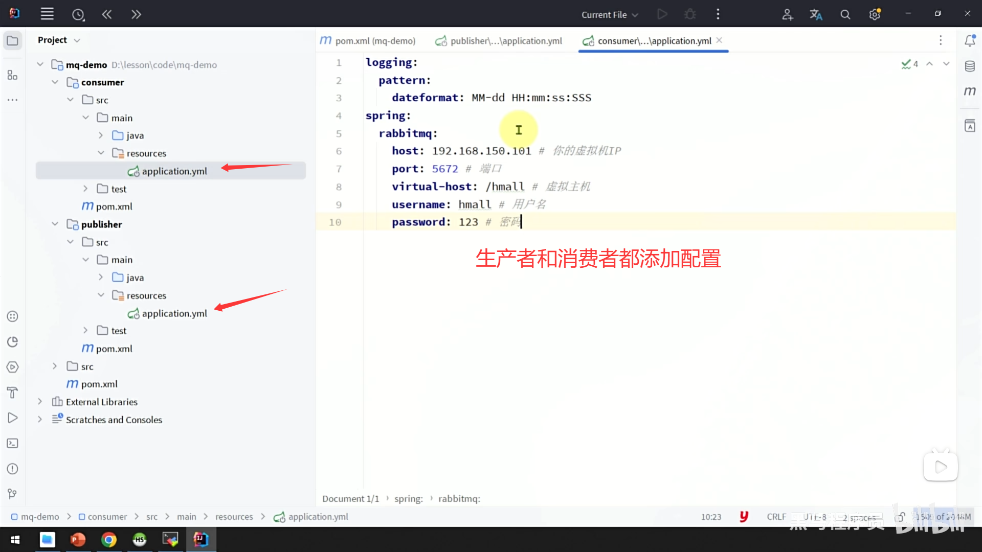Collapse the consumer module folder
Image resolution: width=982 pixels, height=552 pixels.
(x=55, y=82)
